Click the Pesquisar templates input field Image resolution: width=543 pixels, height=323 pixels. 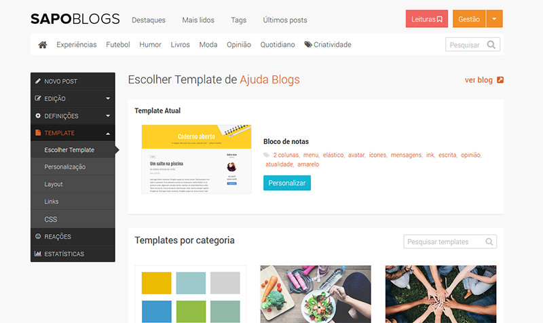pos(443,242)
